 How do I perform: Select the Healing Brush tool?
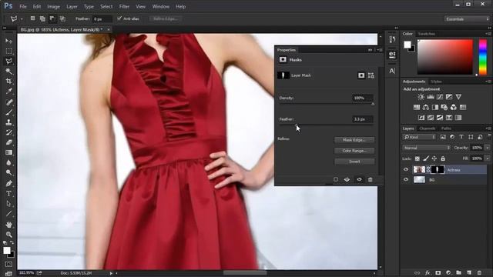tap(8, 102)
